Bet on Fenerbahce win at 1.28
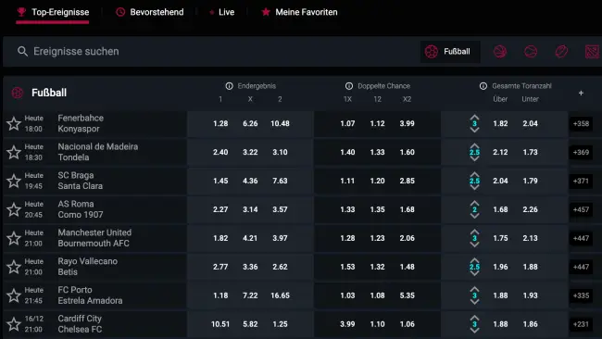This screenshot has height=339, width=602. coord(220,123)
